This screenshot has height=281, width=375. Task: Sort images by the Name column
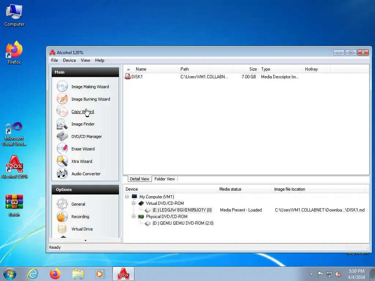click(151, 69)
